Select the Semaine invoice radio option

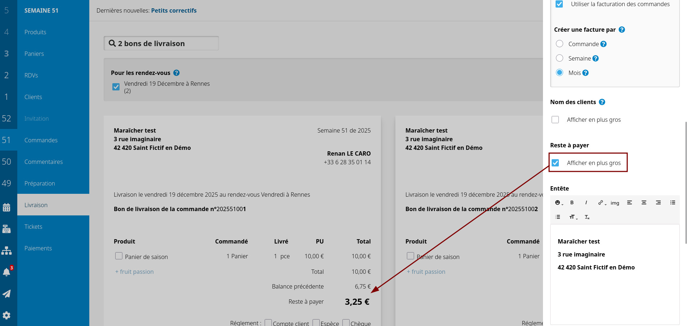[560, 58]
